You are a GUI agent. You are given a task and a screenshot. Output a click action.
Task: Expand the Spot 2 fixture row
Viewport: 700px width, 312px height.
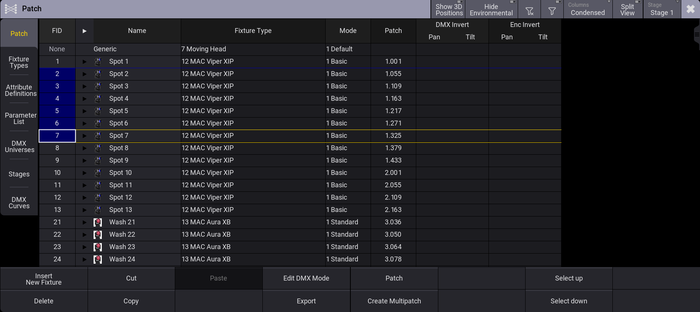coord(85,74)
